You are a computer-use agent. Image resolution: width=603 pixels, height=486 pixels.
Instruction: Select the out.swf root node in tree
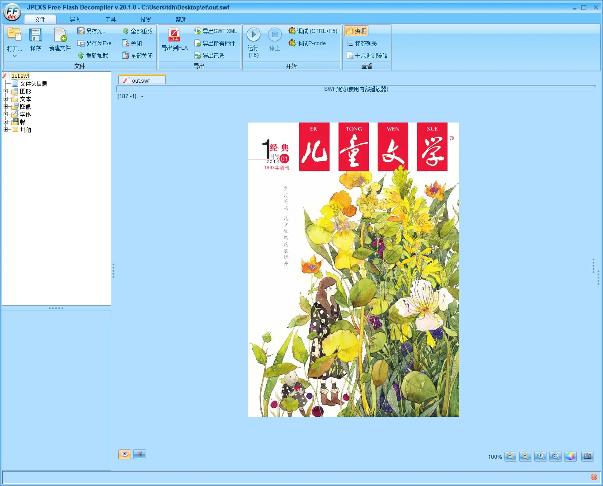[x=20, y=76]
